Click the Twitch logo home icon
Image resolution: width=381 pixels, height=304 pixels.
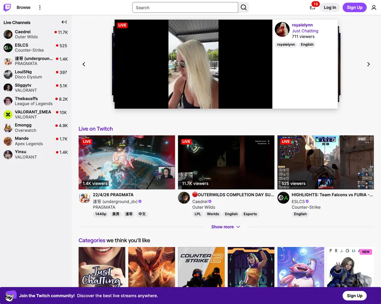[x=7, y=8]
